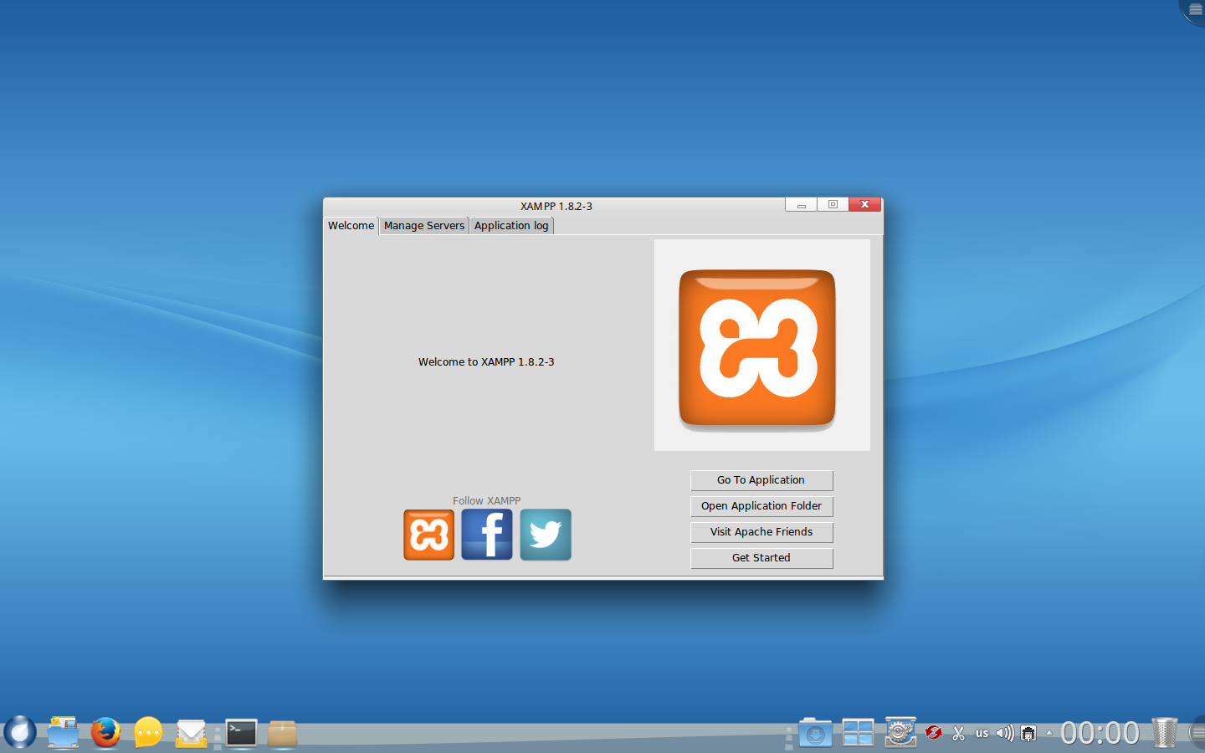Launch Firefox from the panel

pos(106,733)
